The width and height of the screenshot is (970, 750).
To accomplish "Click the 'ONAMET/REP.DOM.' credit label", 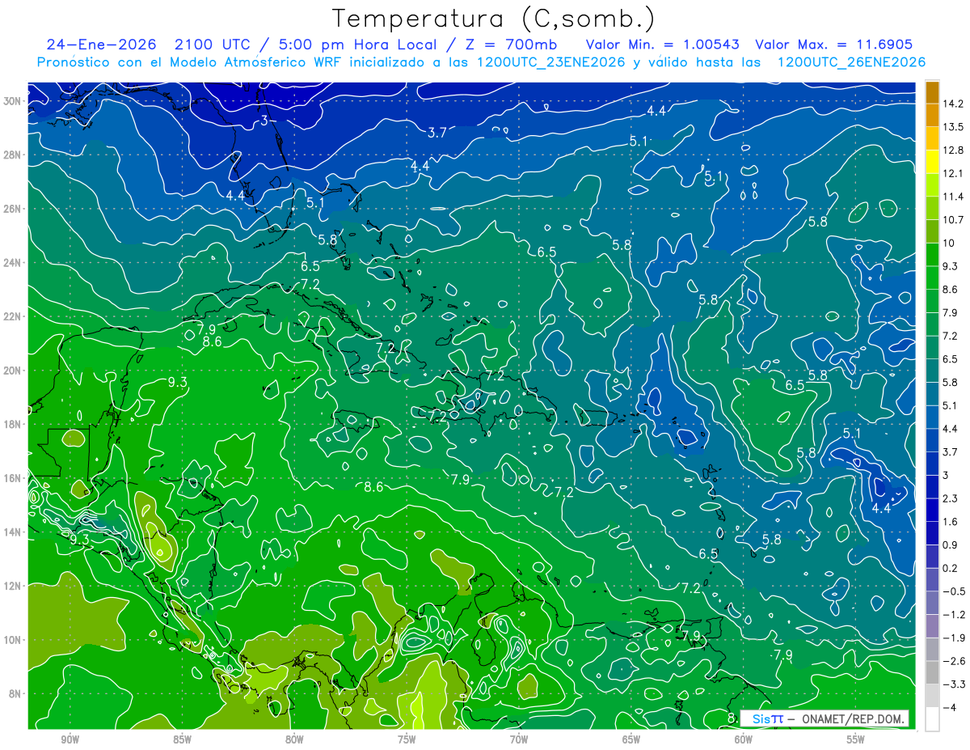I will pyautogui.click(x=852, y=718).
